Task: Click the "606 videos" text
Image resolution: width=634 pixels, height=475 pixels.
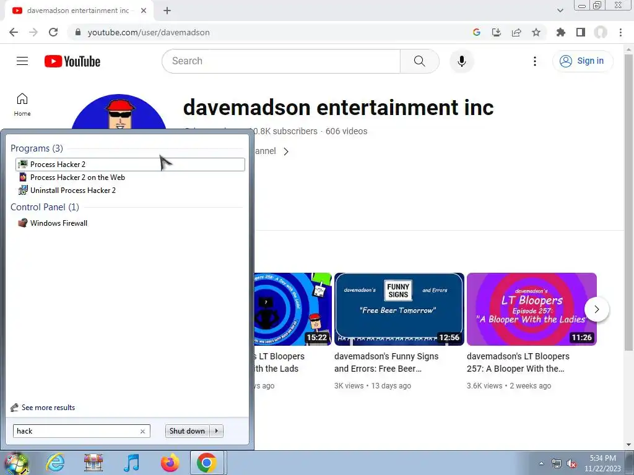Action: click(347, 131)
